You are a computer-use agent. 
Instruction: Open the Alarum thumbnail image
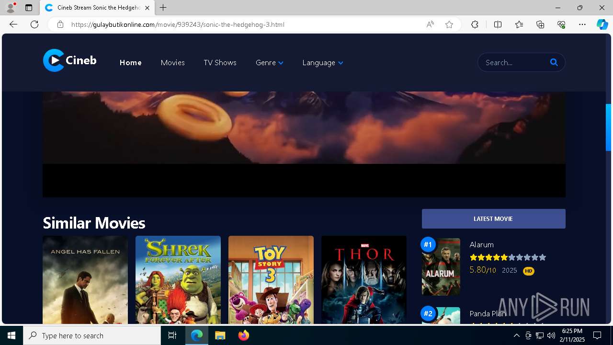441,267
